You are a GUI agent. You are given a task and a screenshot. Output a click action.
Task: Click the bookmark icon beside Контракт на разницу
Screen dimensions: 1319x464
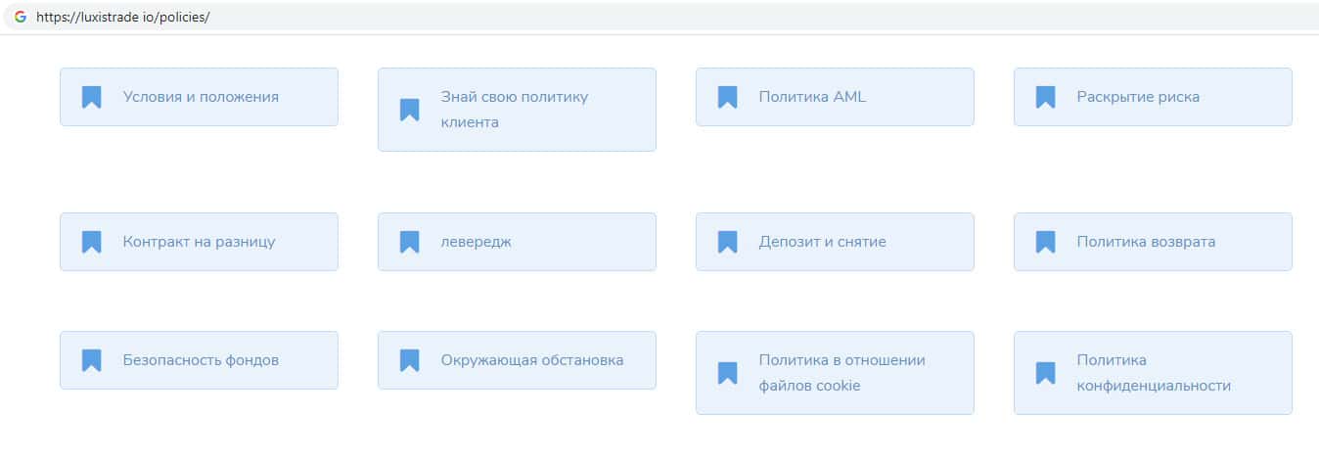click(x=91, y=242)
